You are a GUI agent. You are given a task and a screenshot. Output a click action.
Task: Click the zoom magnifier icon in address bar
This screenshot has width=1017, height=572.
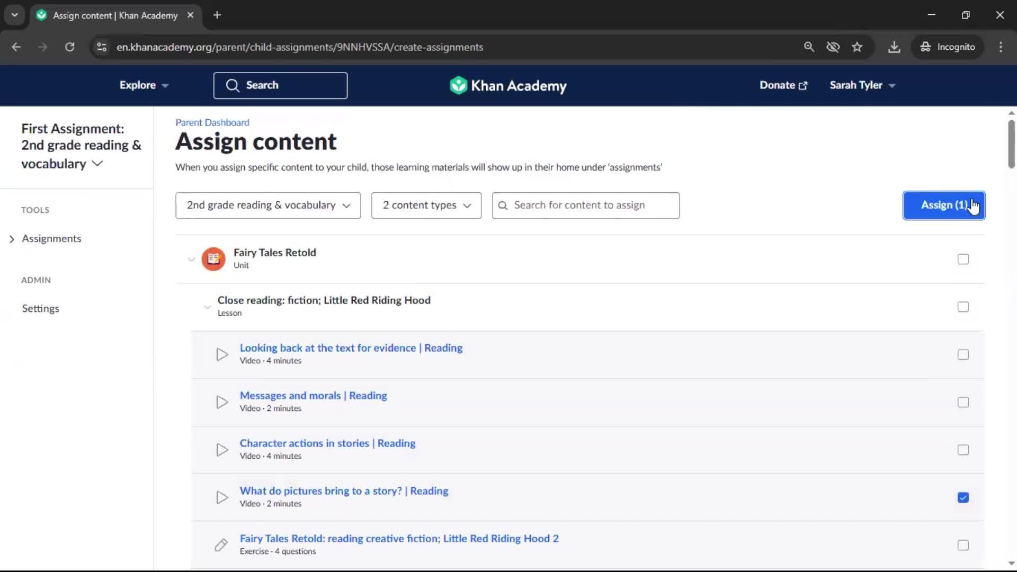(x=809, y=47)
